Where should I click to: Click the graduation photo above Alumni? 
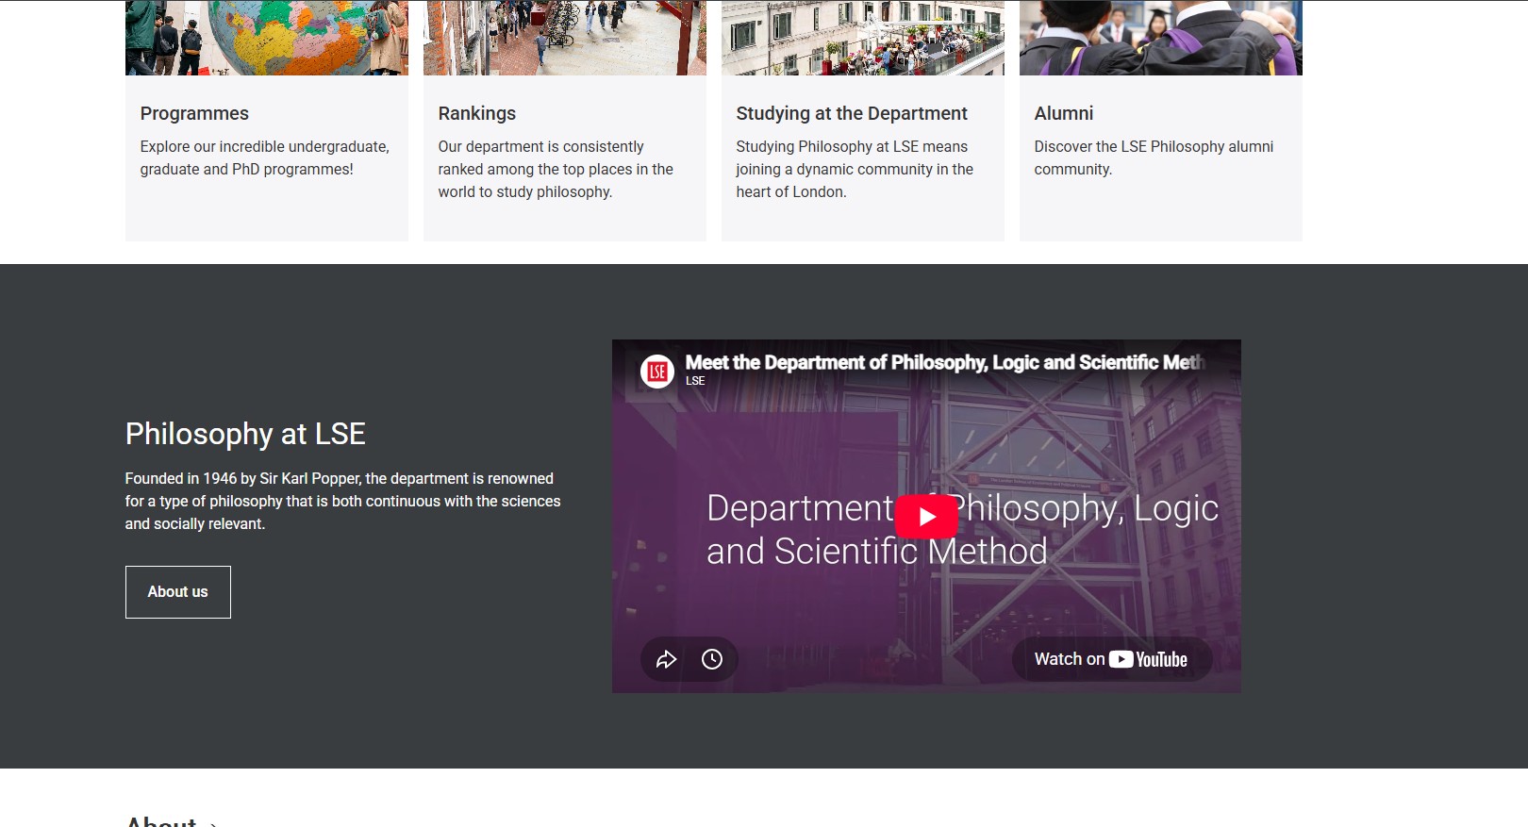tap(1161, 38)
